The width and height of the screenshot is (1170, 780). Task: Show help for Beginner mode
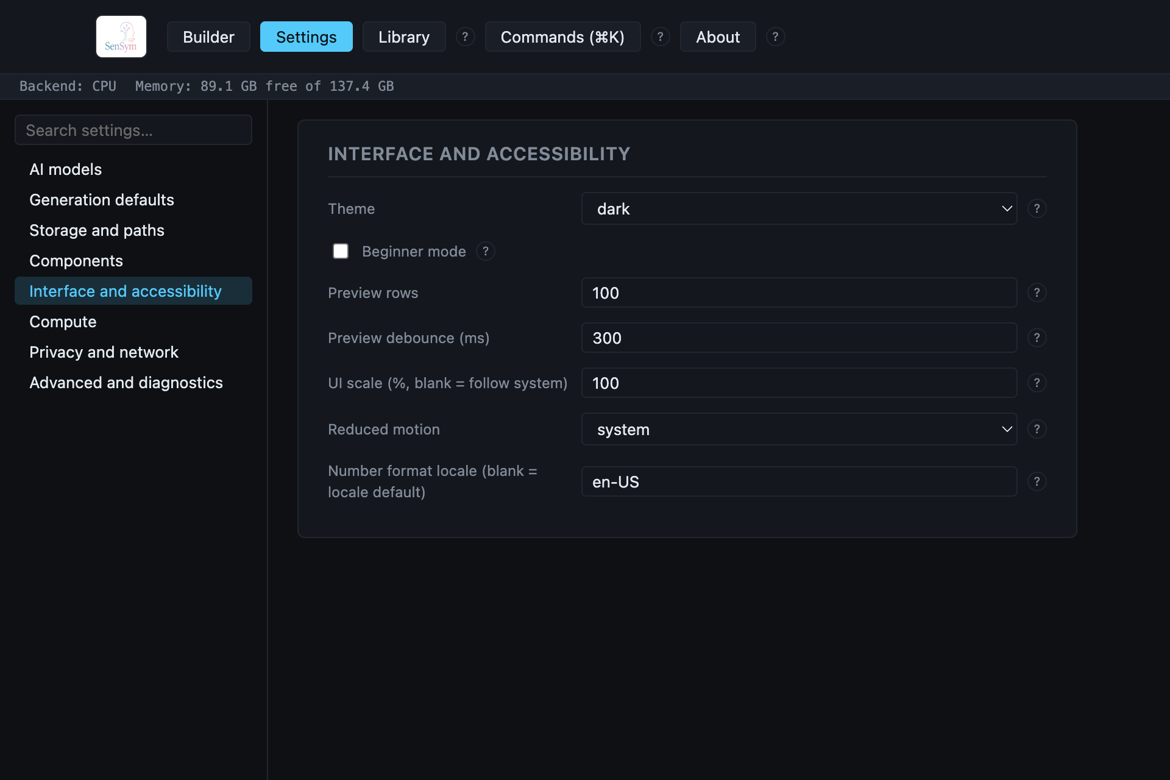pyautogui.click(x=485, y=251)
